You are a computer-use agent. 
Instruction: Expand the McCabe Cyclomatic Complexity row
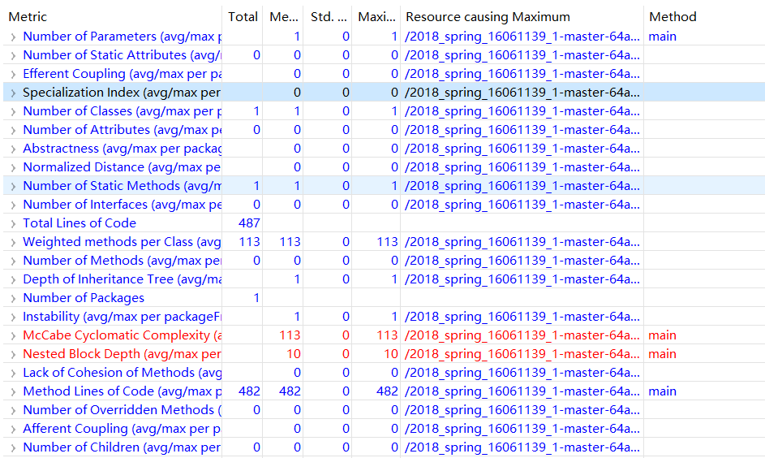(13, 335)
